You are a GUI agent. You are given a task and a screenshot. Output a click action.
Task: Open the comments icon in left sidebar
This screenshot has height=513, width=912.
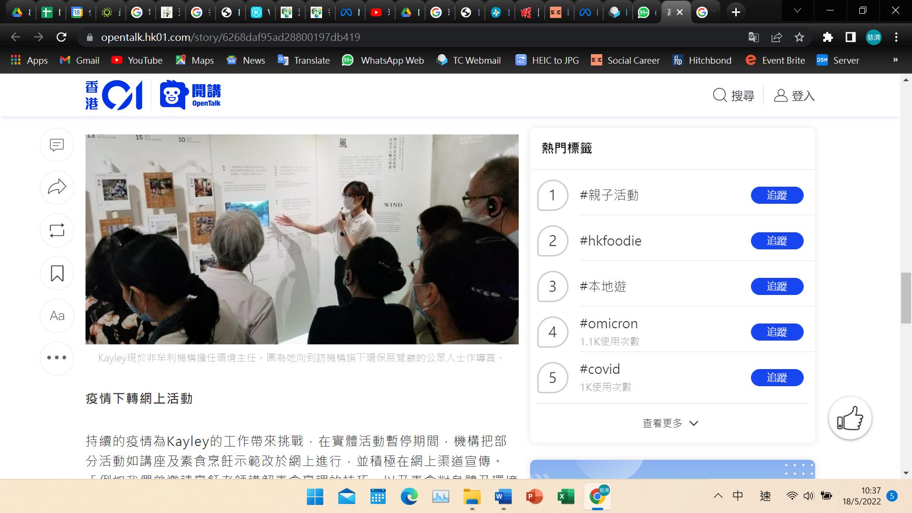57,144
